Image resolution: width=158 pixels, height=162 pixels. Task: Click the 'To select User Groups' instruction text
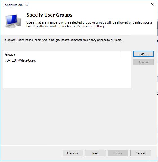(x=63, y=40)
